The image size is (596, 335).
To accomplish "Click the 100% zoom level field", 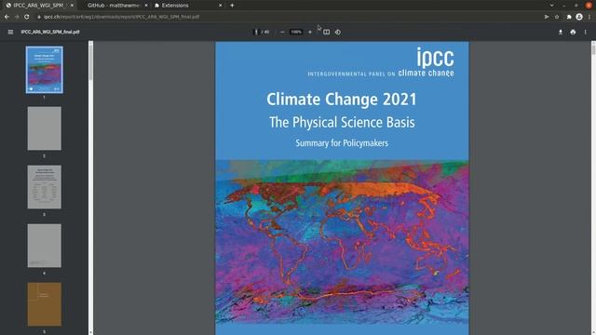I will click(296, 32).
